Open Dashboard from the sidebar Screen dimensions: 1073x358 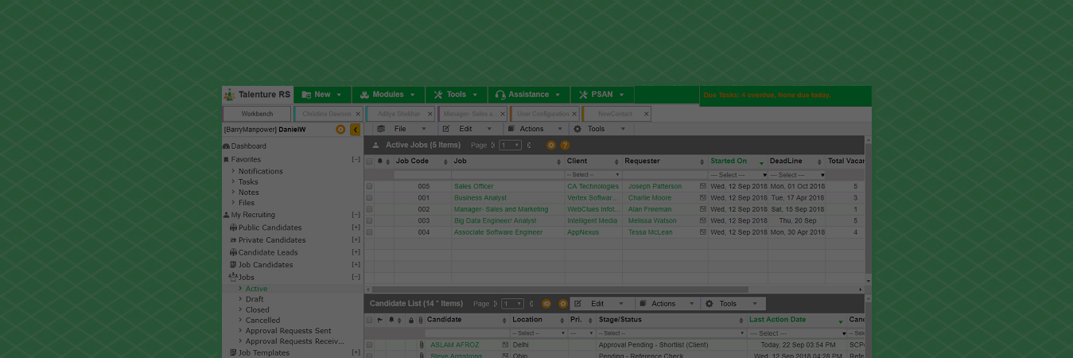(248, 146)
